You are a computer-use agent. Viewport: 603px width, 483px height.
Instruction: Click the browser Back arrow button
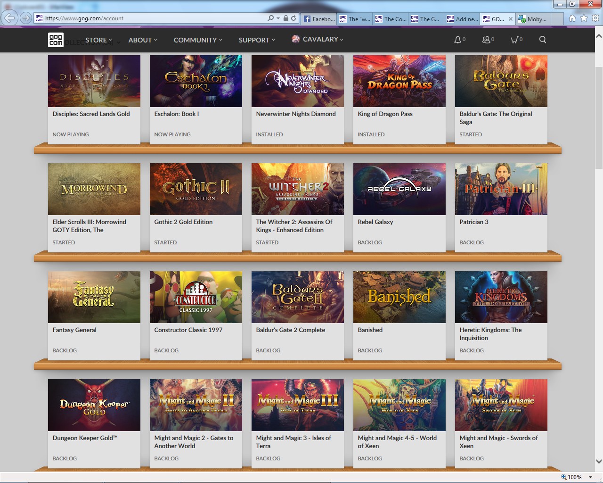tap(9, 18)
